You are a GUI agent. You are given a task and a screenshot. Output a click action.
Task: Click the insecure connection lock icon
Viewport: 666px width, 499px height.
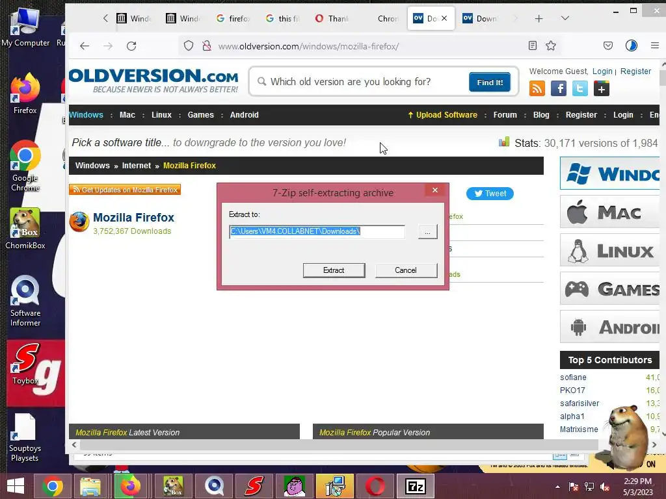point(207,46)
